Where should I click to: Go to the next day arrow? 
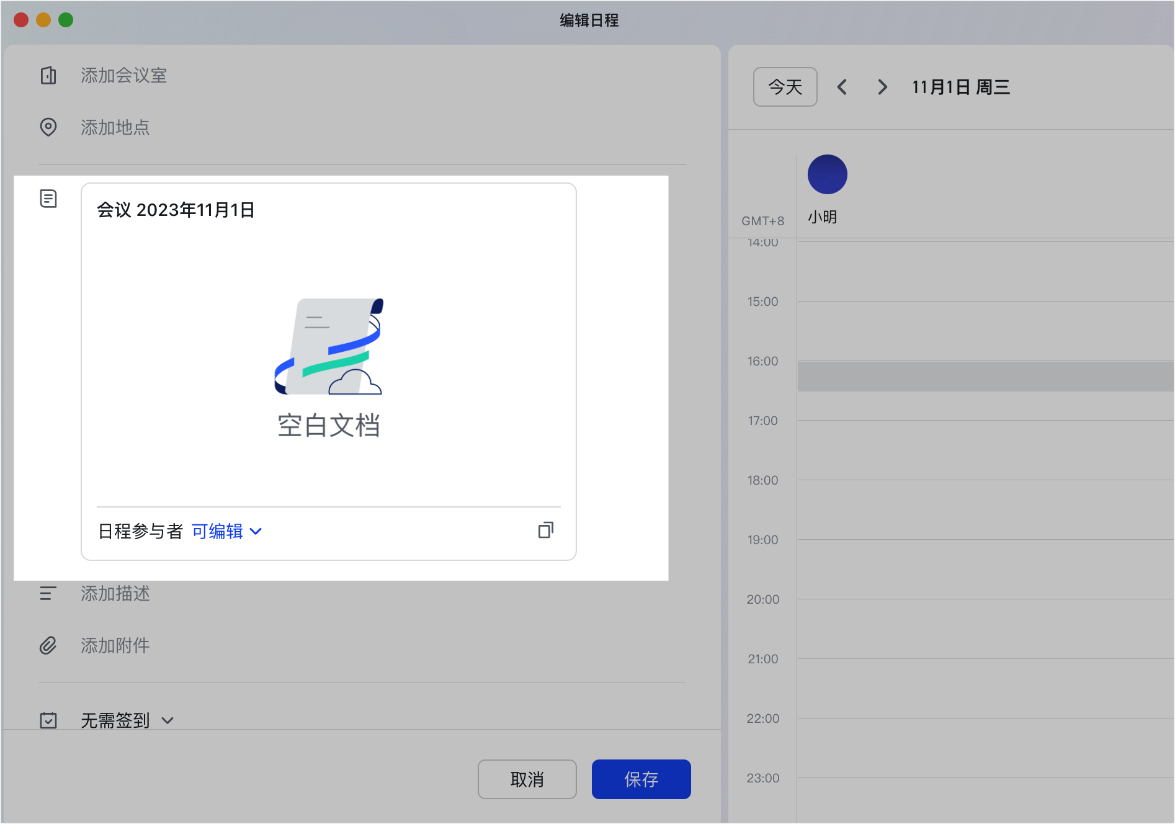882,87
